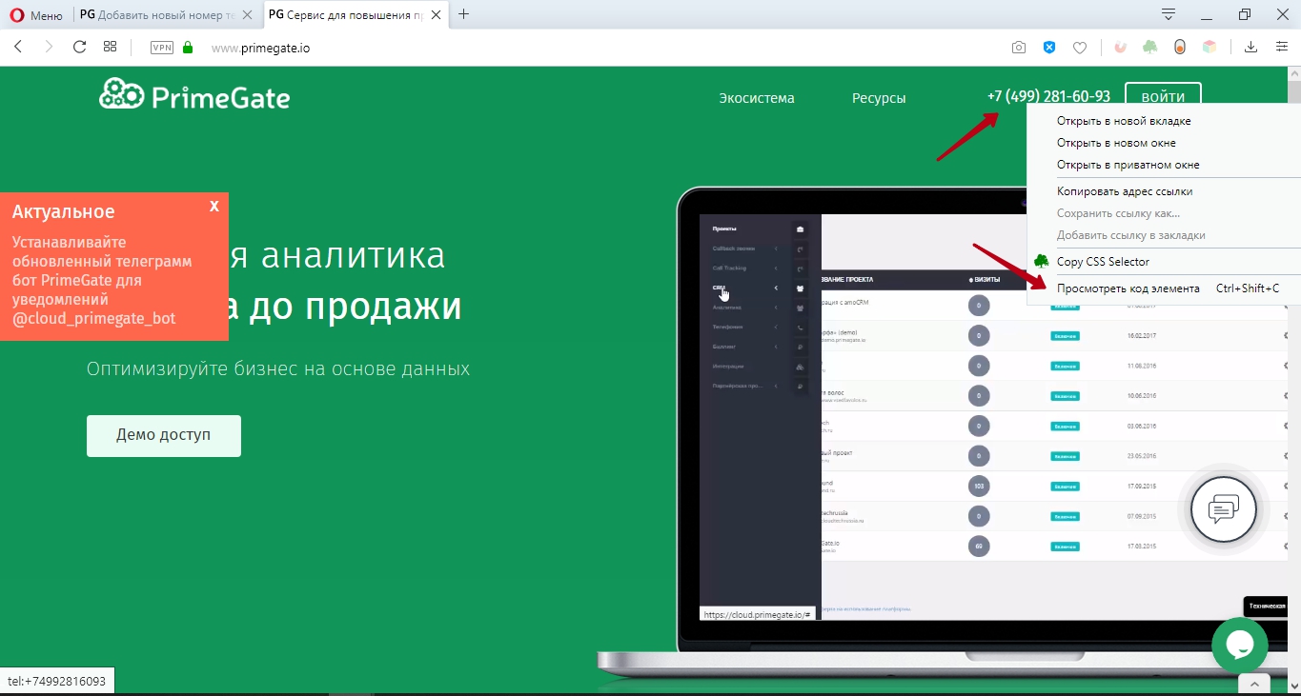The height and width of the screenshot is (696, 1301).
Task: Close the 'Добавить новый номер' tab
Action: (x=247, y=15)
